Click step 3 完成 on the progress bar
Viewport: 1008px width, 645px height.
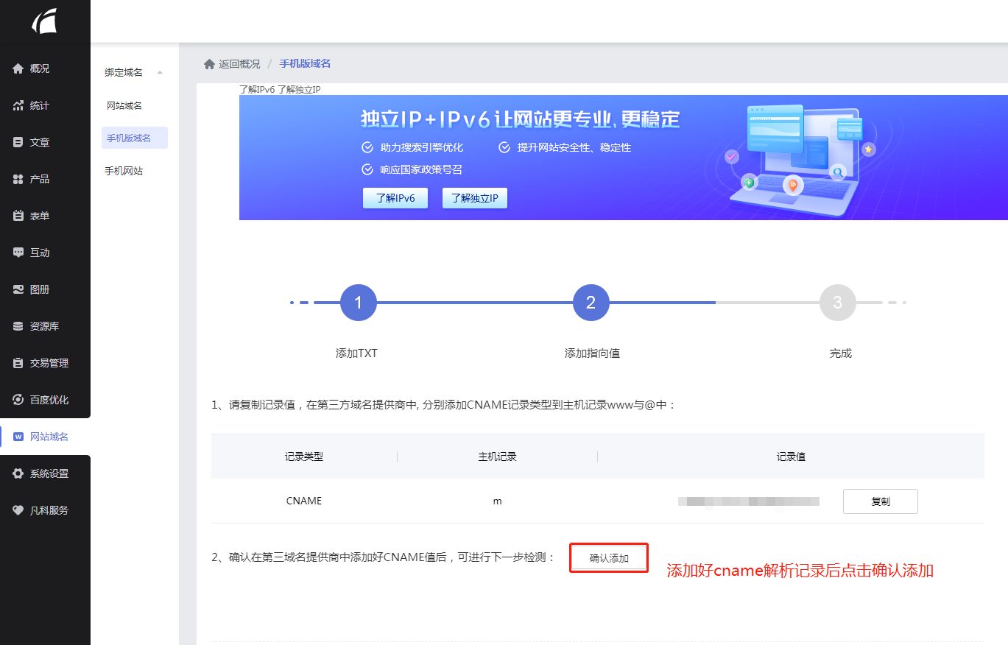coord(837,302)
